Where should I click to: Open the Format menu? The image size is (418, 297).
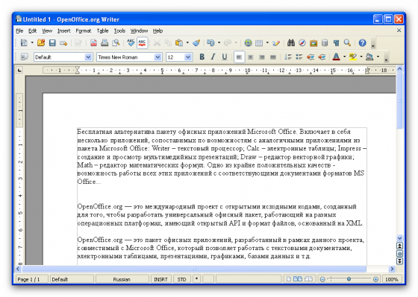[x=84, y=31]
